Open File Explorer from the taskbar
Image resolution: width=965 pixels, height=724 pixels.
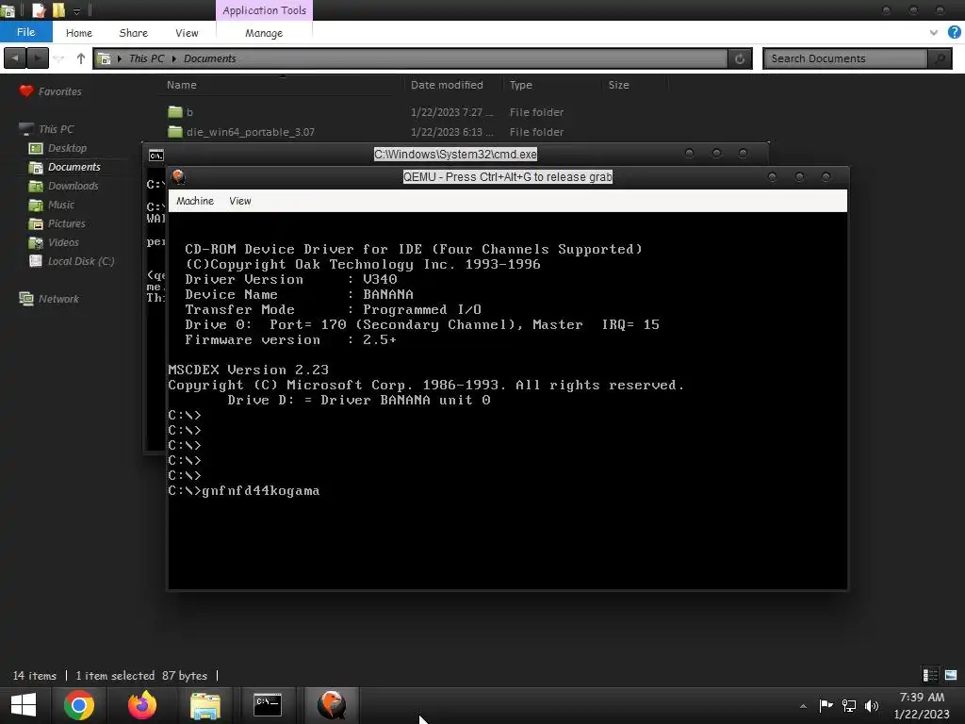[204, 705]
